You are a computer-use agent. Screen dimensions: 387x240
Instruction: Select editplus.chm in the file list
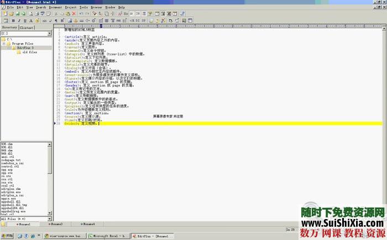[x=11, y=189]
